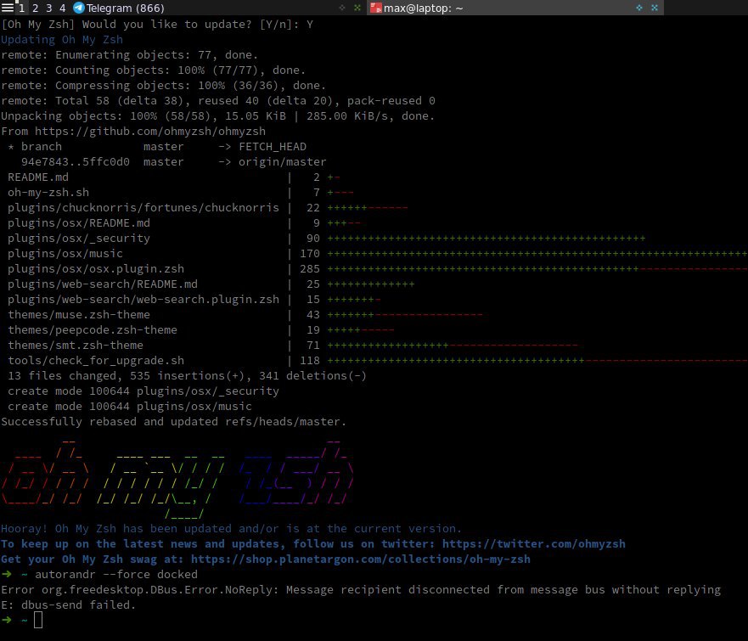Click the green maximize icon on Telegram entry
Viewport: 748px width, 641px height.
point(342,8)
